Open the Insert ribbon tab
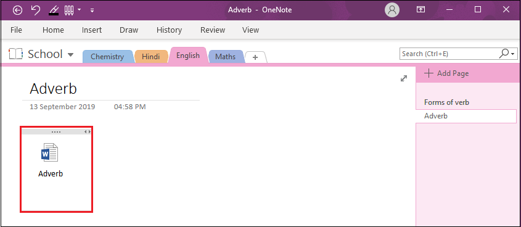This screenshot has width=521, height=227. pos(92,30)
